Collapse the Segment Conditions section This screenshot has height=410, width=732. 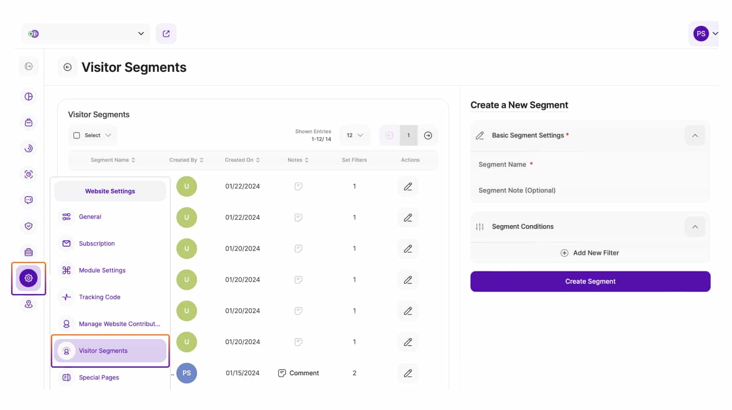click(695, 227)
